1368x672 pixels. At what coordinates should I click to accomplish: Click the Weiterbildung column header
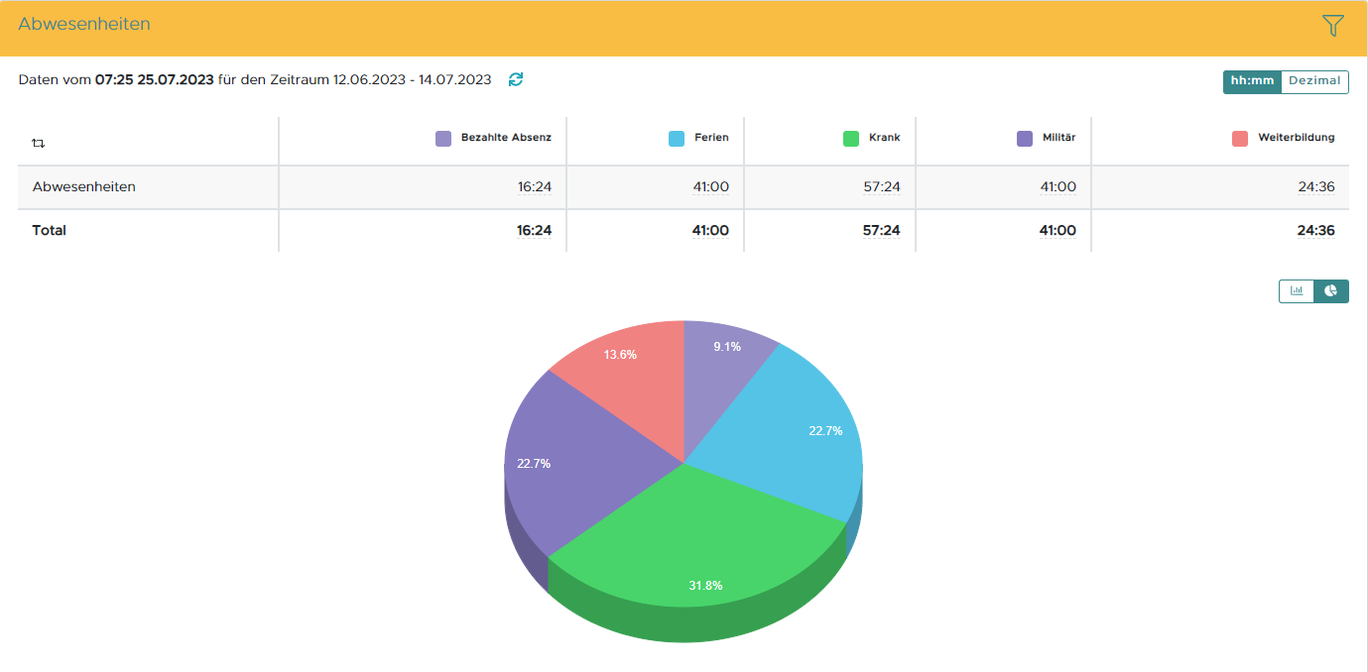(x=1296, y=138)
